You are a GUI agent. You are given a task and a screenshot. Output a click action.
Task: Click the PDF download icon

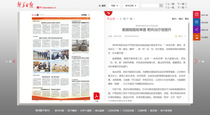pyautogui.click(x=96, y=96)
